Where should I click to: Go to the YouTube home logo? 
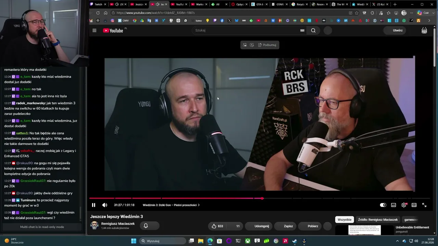pos(113,30)
